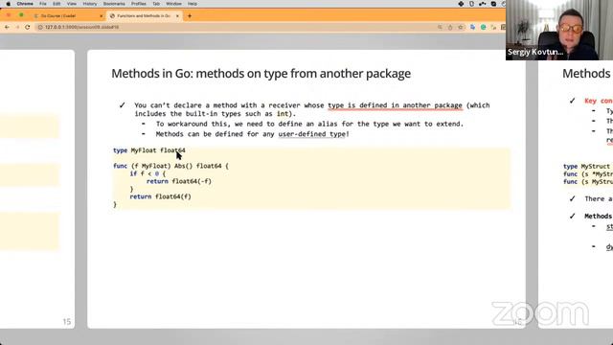Click the 'return float64(-f)' code line
Image resolution: width=613 pixels, height=345 pixels.
click(x=179, y=181)
